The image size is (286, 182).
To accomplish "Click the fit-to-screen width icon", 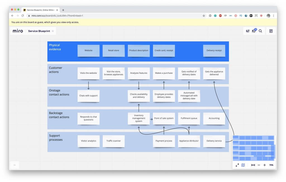I will point(253,165).
